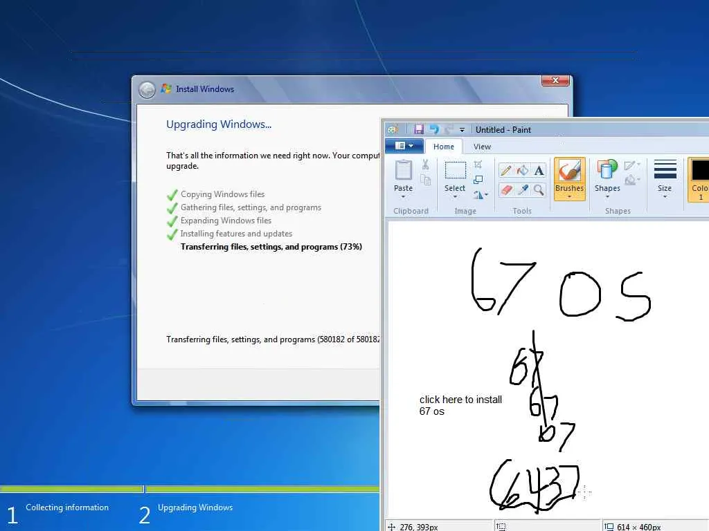
Task: Close the Install Windows dialog
Action: [556, 80]
